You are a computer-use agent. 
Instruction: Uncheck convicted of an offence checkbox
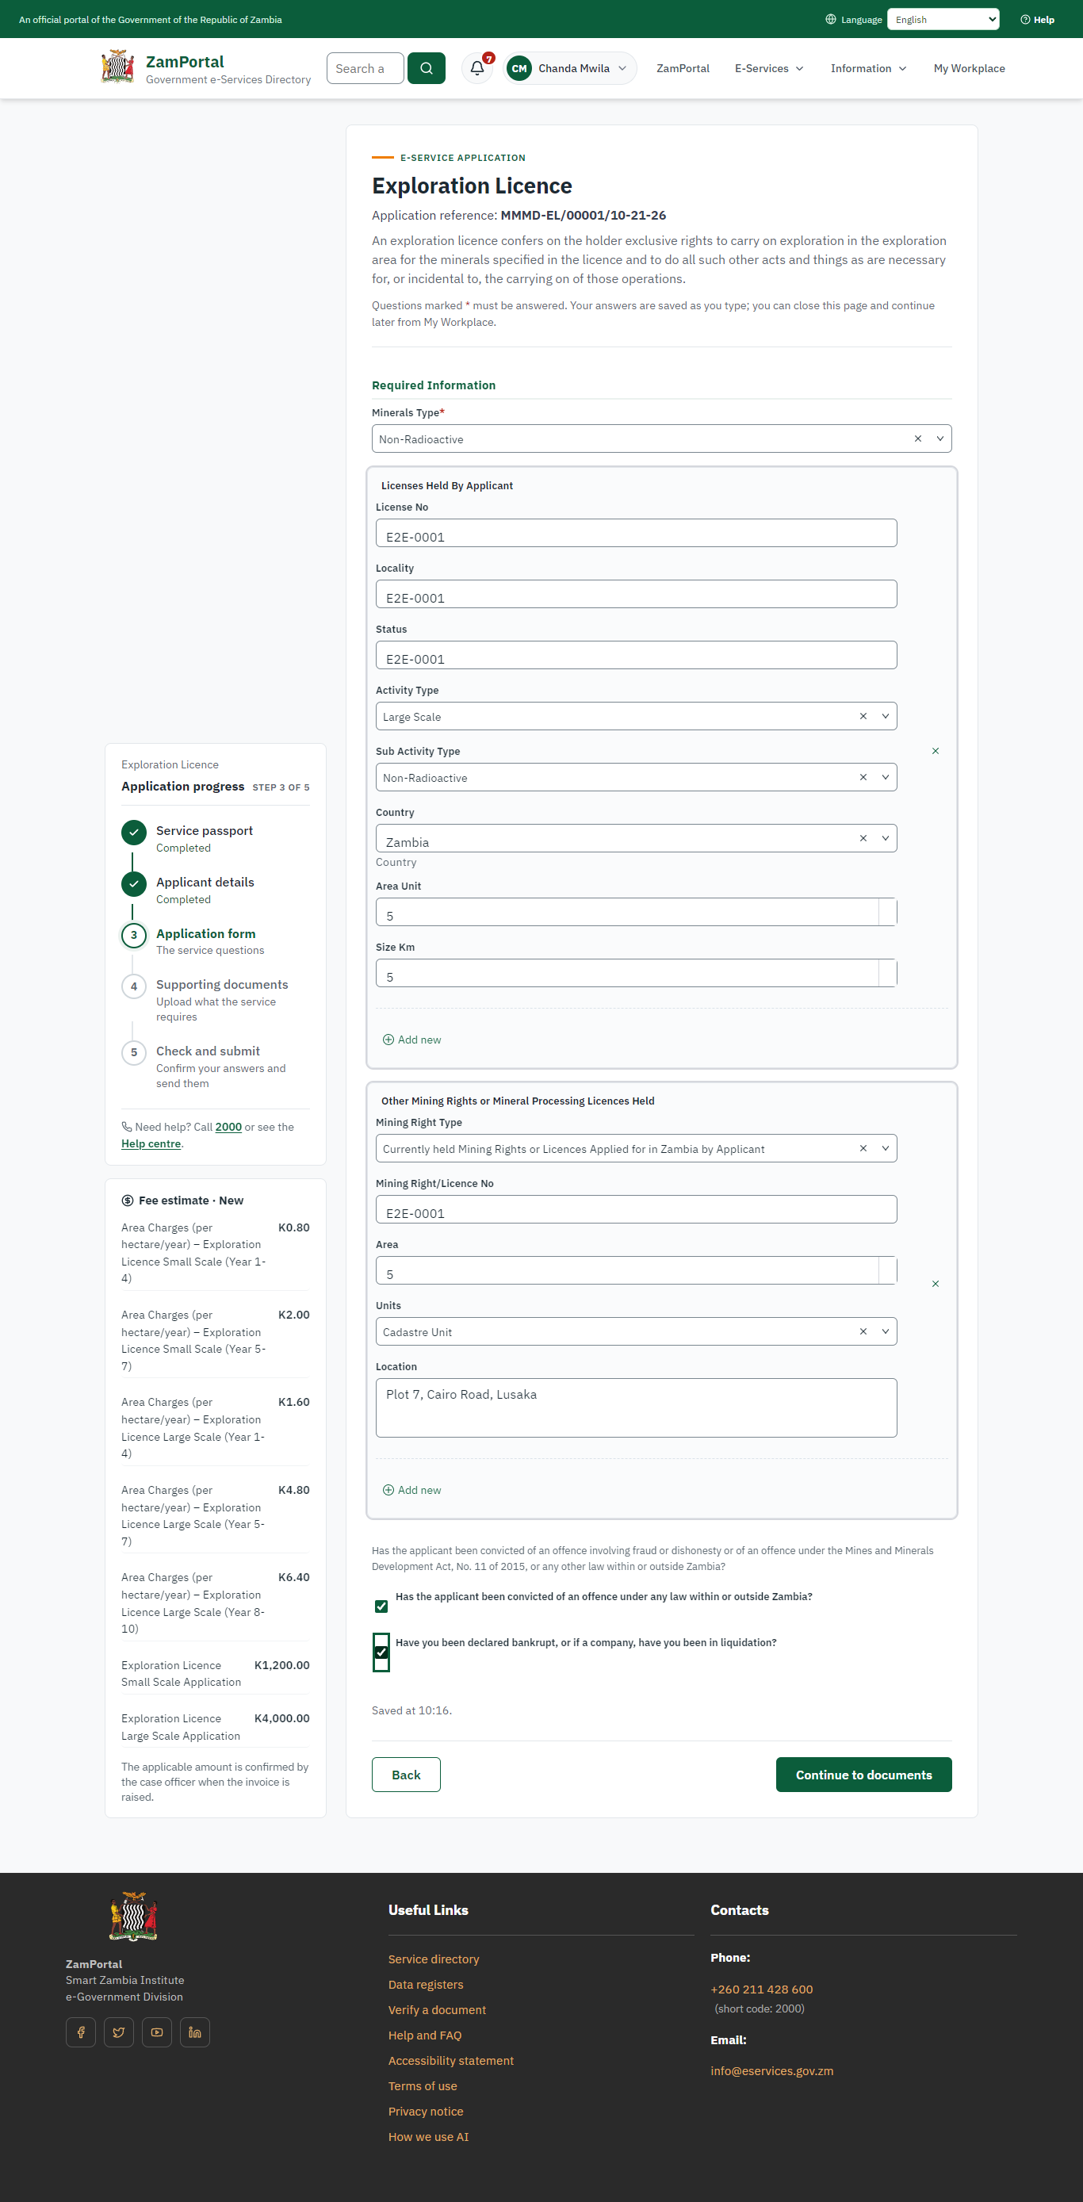click(x=381, y=1607)
